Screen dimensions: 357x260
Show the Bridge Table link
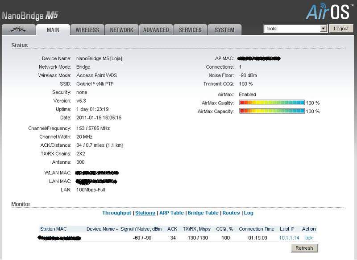point(203,213)
